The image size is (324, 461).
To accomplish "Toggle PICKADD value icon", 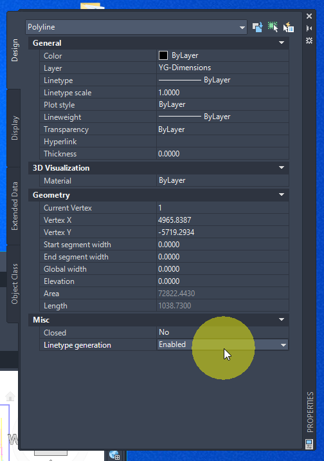I will pos(257,27).
